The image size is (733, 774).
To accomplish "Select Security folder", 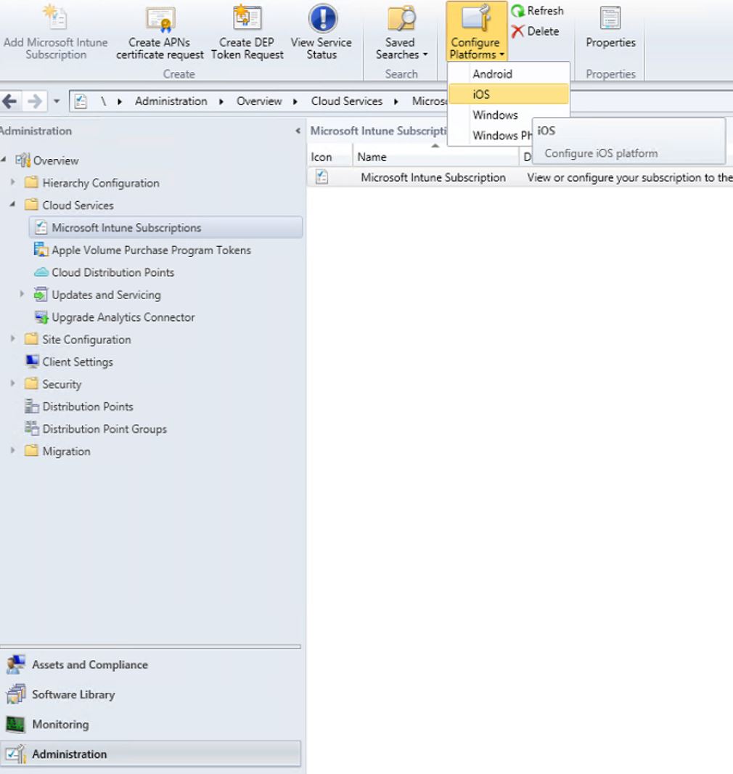I will [62, 385].
